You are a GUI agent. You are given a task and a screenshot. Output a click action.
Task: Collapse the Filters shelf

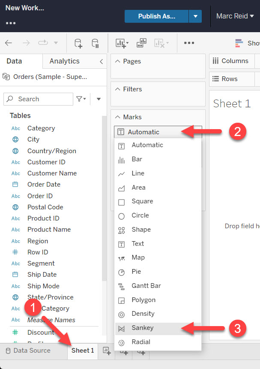coord(118,89)
